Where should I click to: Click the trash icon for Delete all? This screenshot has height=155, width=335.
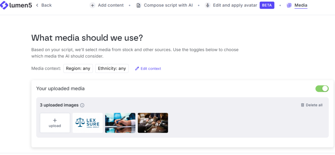(302, 105)
